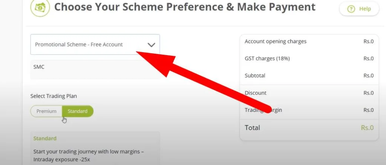Click the plan description starting 'Start your trading journey'
This screenshot has width=386, height=165.
coord(89,155)
